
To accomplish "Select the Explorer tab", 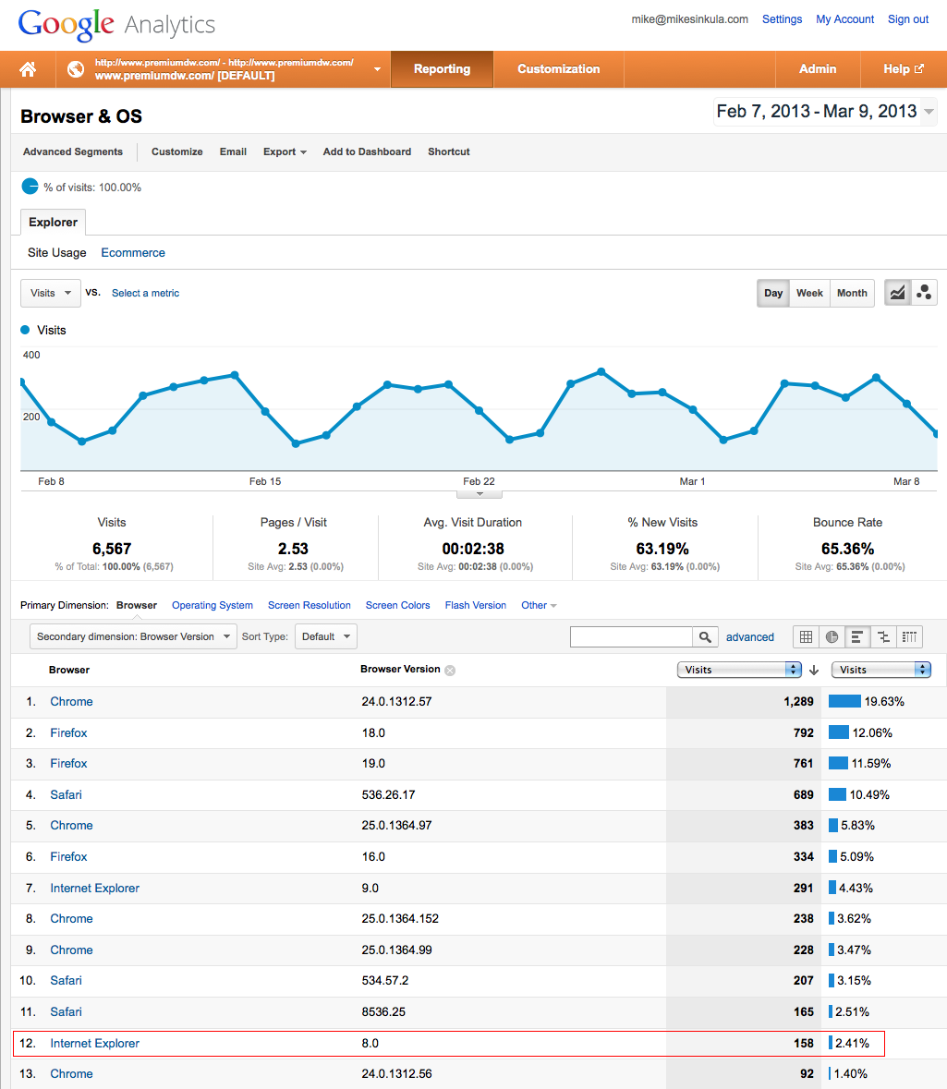I will 53,223.
